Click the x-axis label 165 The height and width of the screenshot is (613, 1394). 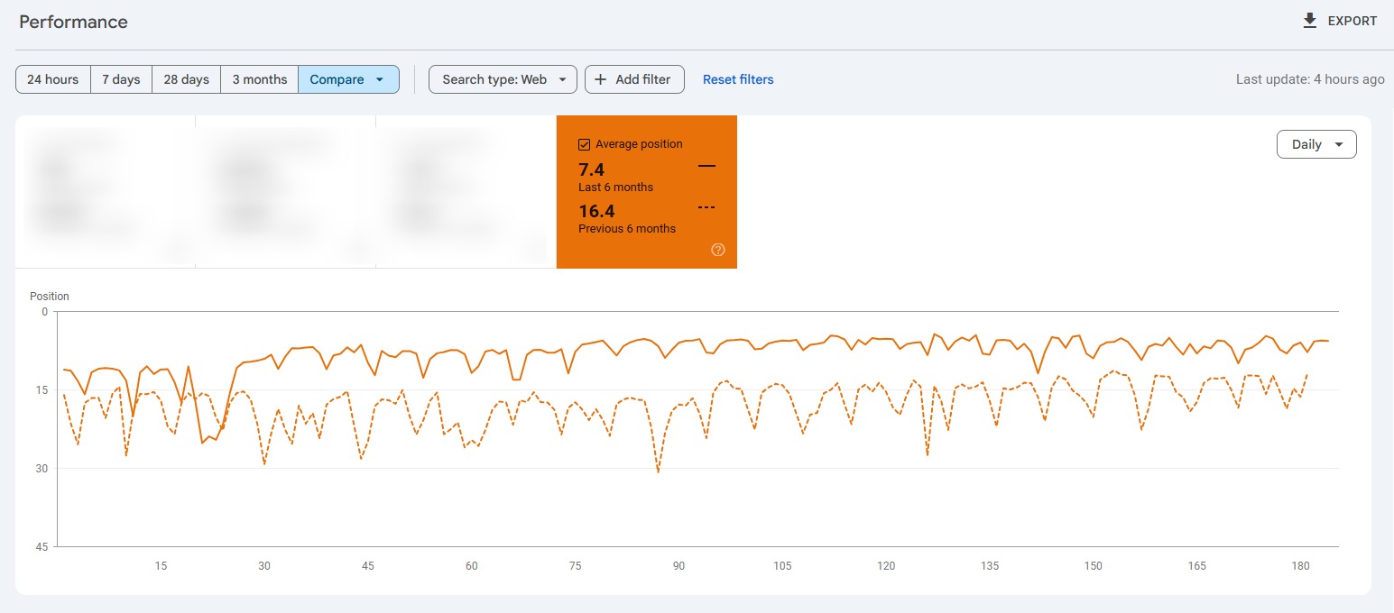pyautogui.click(x=1197, y=566)
